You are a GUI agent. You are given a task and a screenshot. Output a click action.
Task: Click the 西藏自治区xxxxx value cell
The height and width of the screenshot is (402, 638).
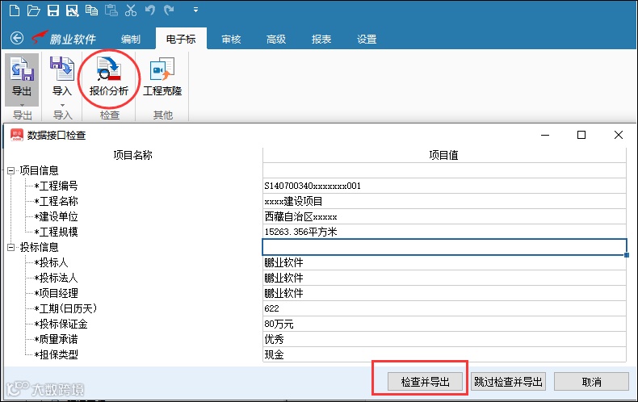coord(444,216)
